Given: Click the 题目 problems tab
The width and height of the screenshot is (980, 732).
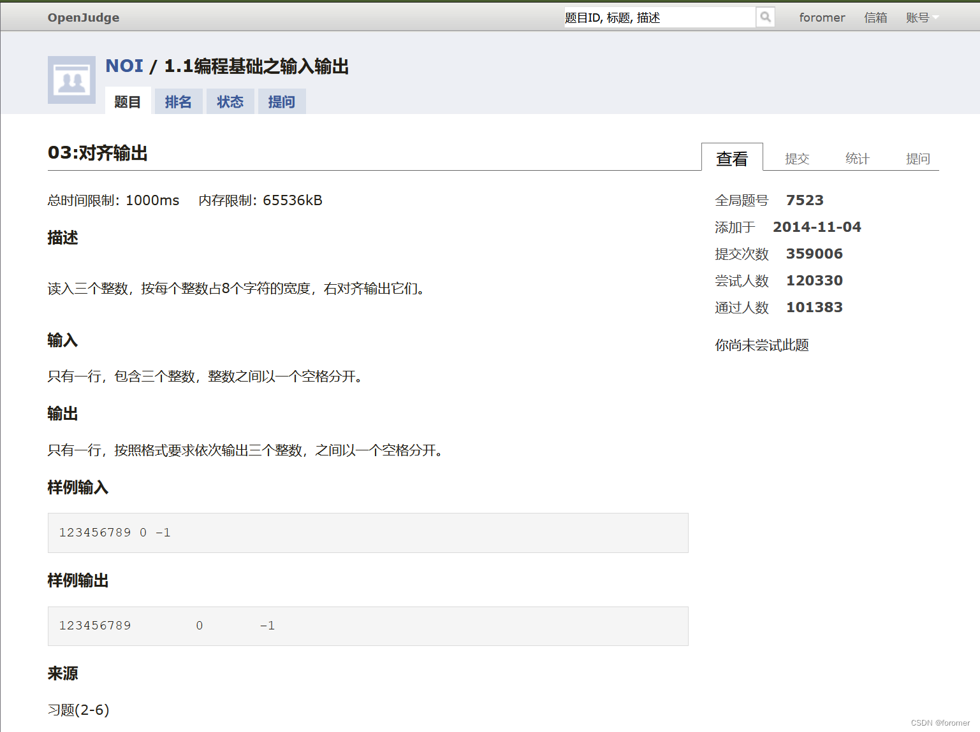Looking at the screenshot, I should tap(128, 101).
